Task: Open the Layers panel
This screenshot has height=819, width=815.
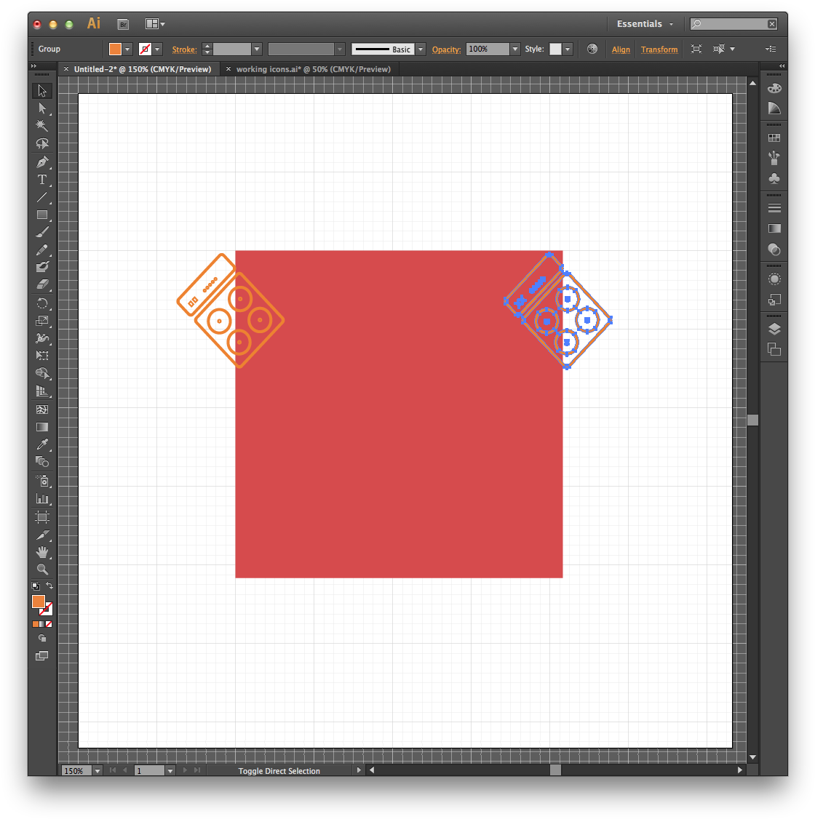Action: (774, 329)
